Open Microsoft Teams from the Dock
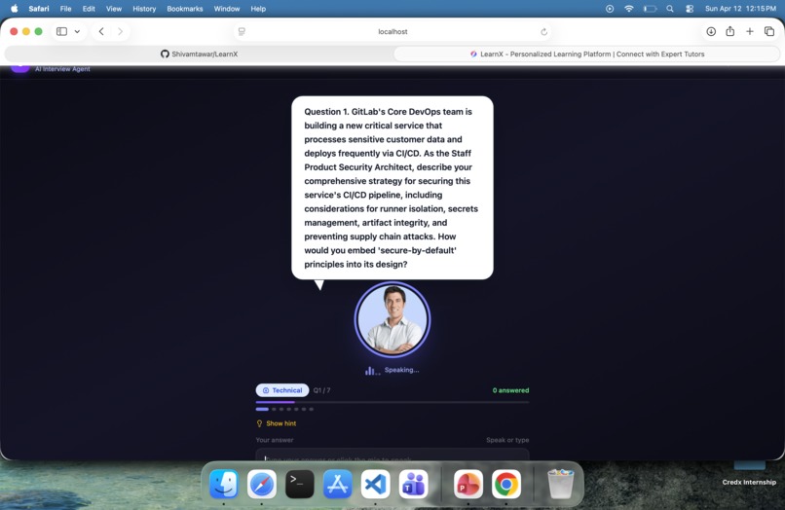 [414, 484]
